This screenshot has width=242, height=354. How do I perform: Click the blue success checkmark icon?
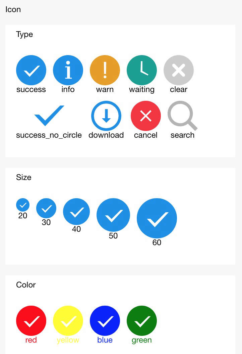tap(31, 70)
